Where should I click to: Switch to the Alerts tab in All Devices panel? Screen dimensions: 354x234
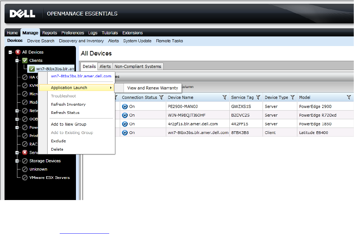click(105, 66)
